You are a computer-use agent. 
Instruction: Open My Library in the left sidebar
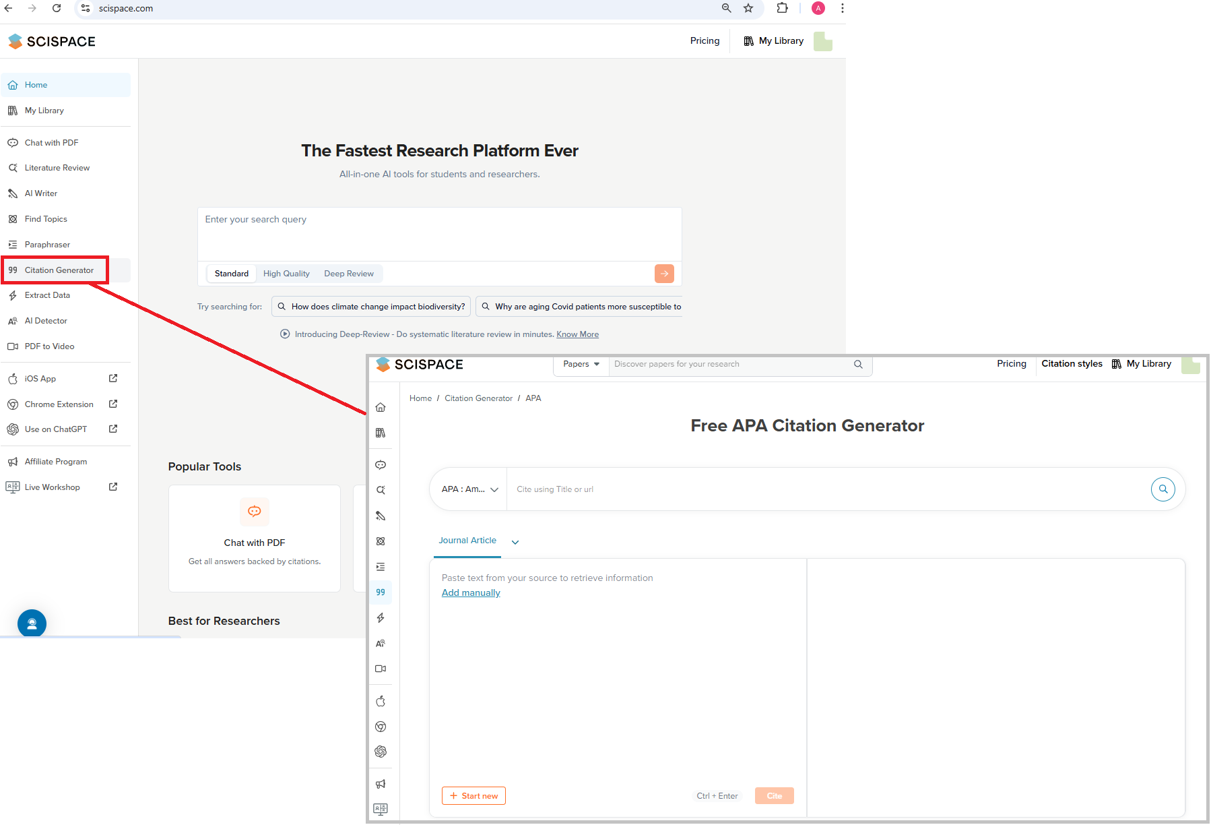(66, 111)
